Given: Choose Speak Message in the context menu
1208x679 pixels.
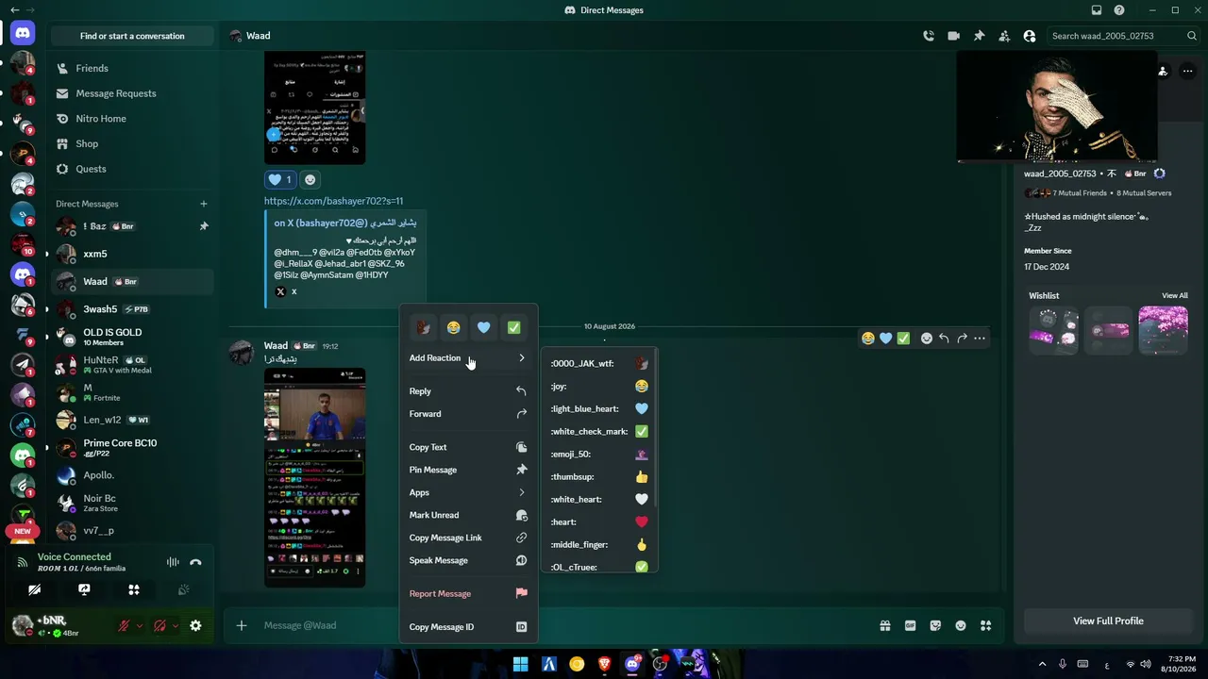Looking at the screenshot, I should click(468, 560).
